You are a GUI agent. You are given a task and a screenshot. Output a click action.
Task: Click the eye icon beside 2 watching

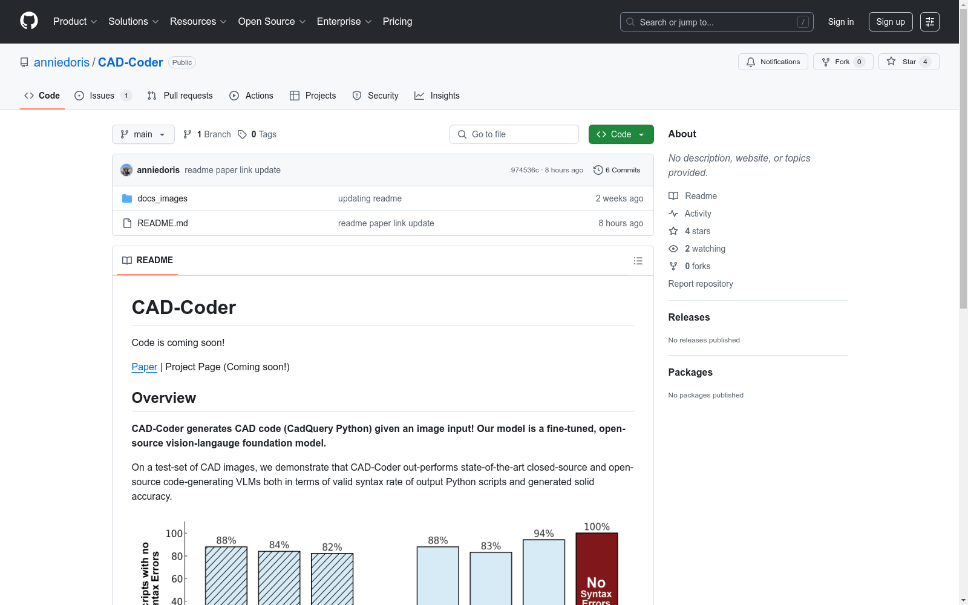(x=673, y=249)
